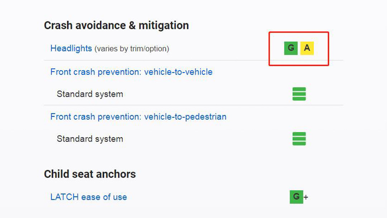
Task: Click the plus sign beside LATCH rating
Action: [x=306, y=197]
